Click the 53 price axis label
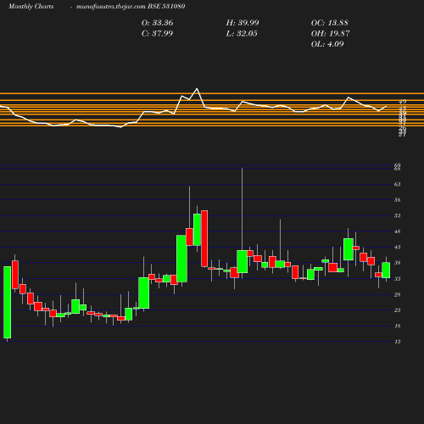Screen dimensions: 424x424 398,216
